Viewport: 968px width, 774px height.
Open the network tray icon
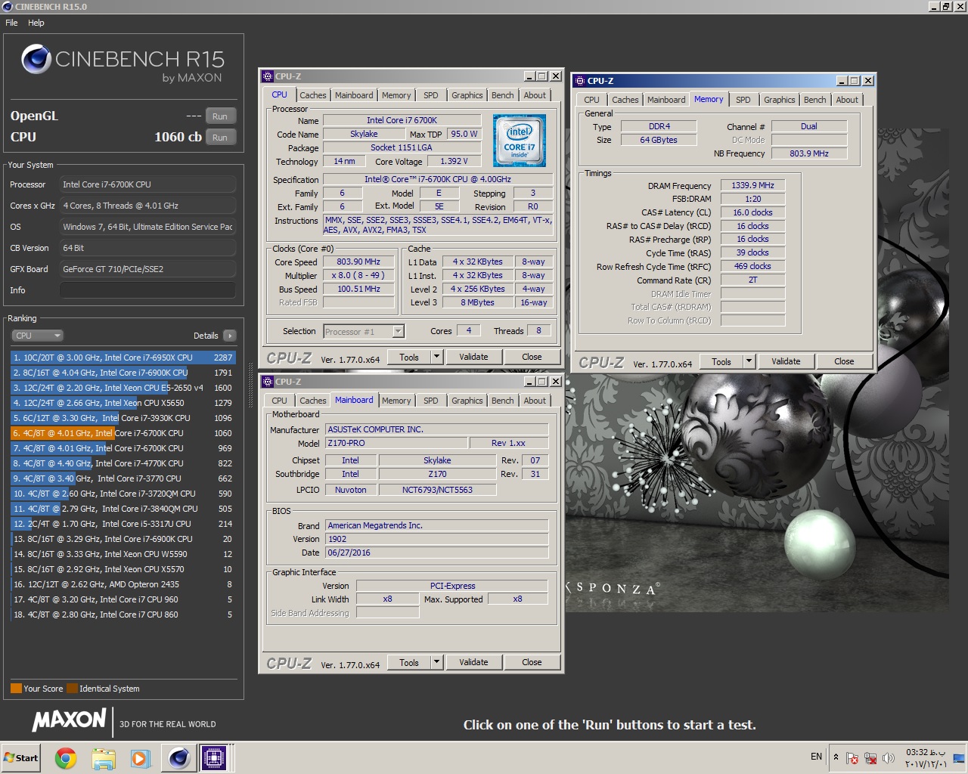pos(870,757)
